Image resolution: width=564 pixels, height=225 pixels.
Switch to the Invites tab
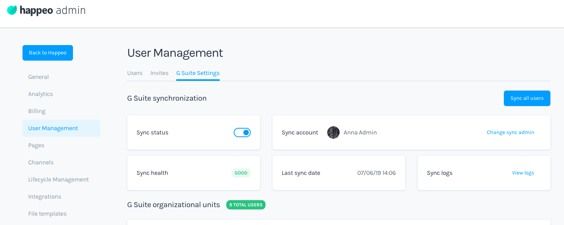(x=159, y=73)
